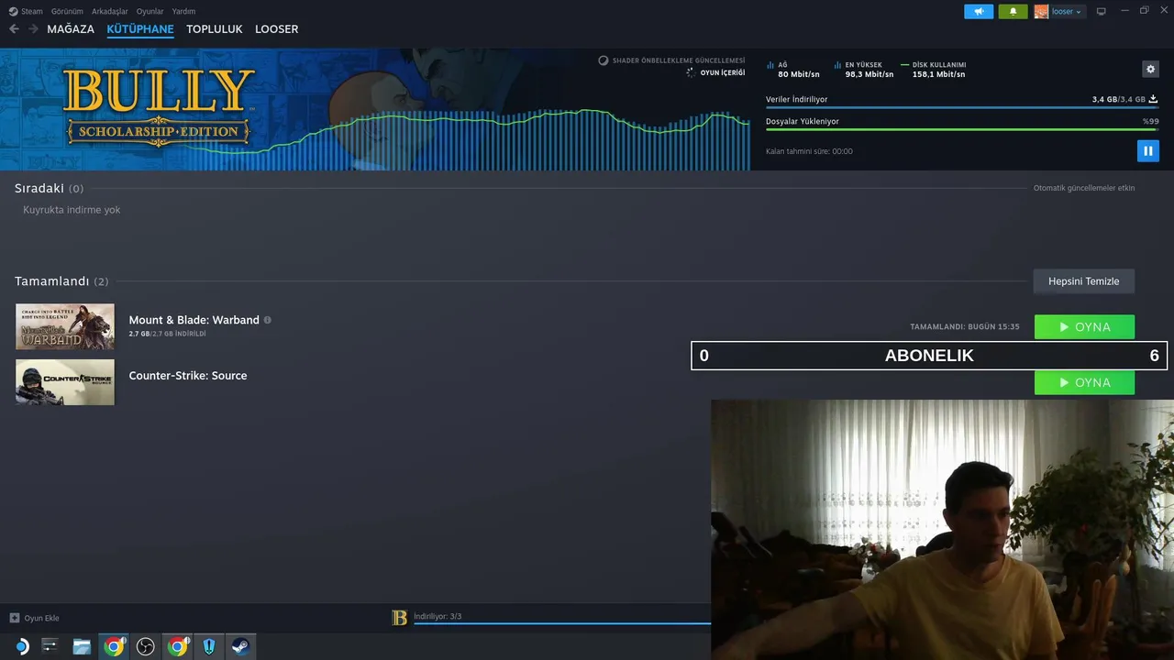Switch to the second Chrome taskbar icon
The width and height of the screenshot is (1174, 660).
click(x=177, y=646)
